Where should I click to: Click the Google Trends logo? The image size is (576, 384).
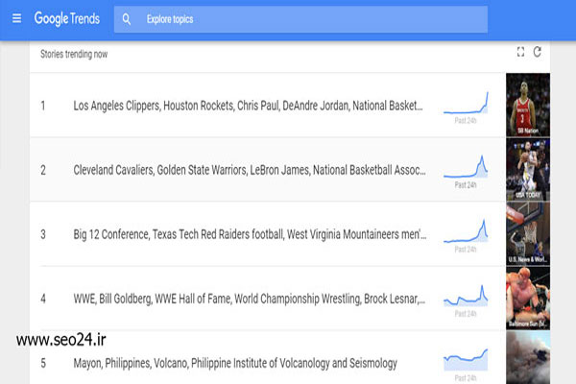(x=67, y=18)
